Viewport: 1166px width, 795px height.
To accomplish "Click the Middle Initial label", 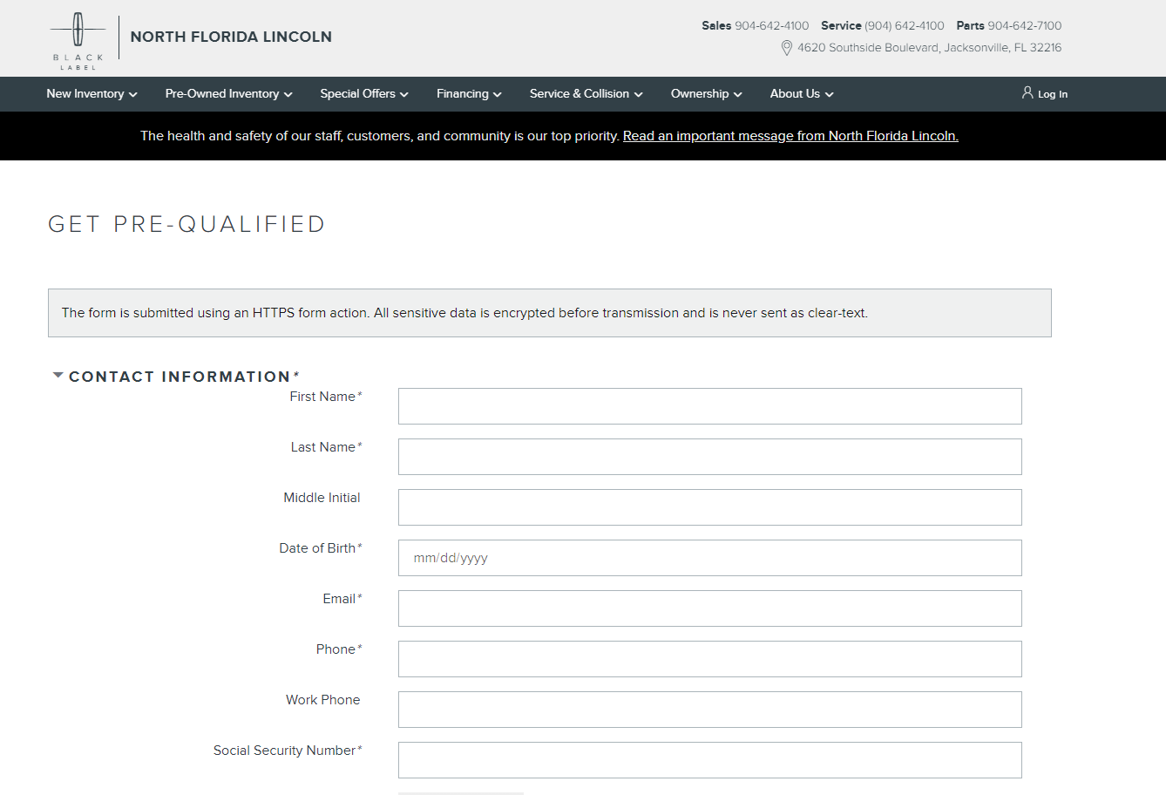I will coord(322,498).
